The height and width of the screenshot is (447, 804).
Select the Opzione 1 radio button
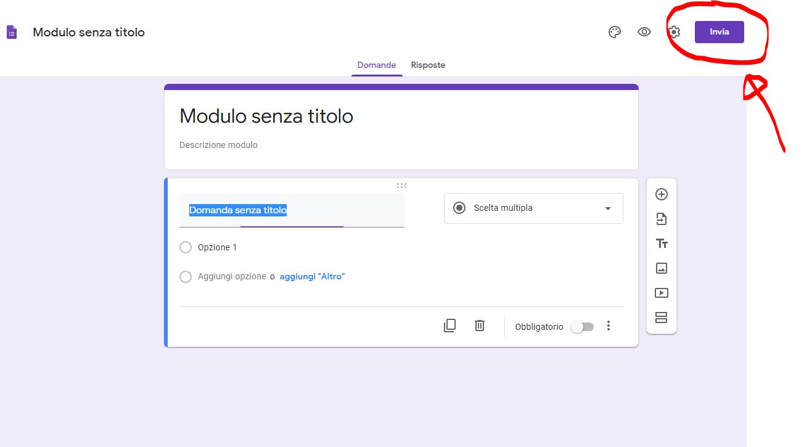(x=186, y=247)
